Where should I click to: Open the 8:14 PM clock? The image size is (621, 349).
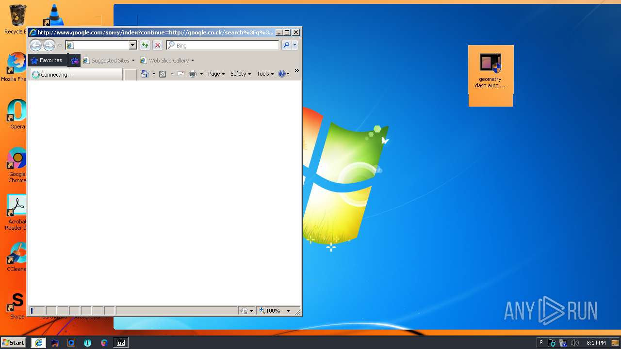596,343
